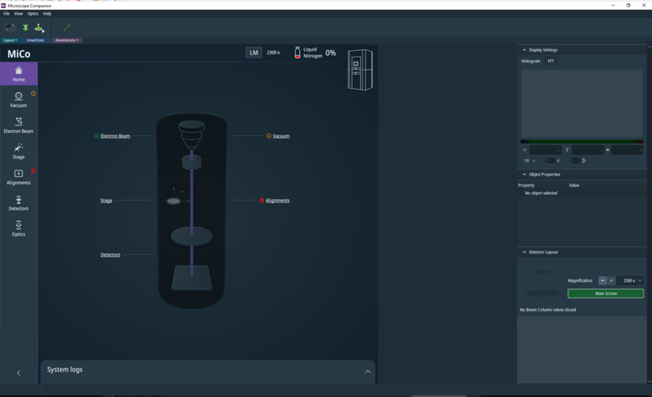Collapse the Display Settings section

(x=525, y=50)
